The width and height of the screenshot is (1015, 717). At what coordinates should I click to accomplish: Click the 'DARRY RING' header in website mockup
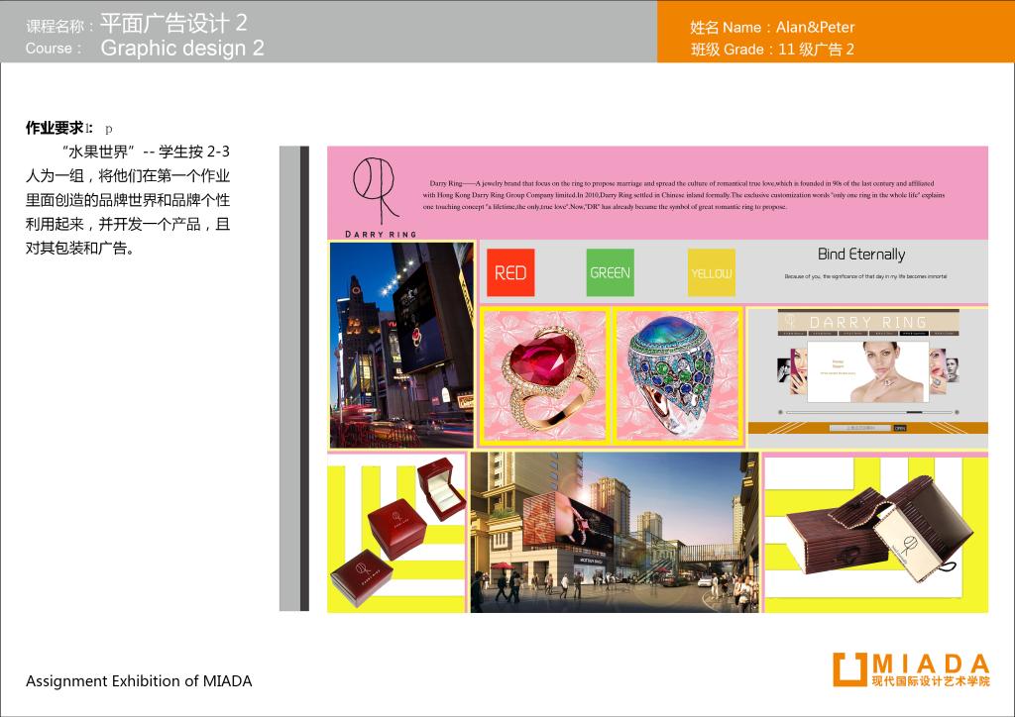[867, 321]
